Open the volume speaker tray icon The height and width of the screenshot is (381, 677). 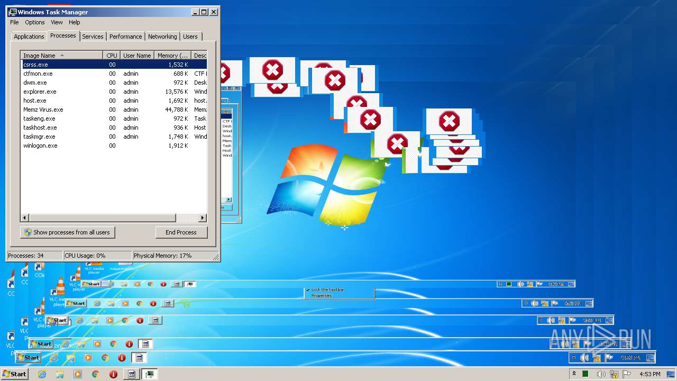[601, 374]
